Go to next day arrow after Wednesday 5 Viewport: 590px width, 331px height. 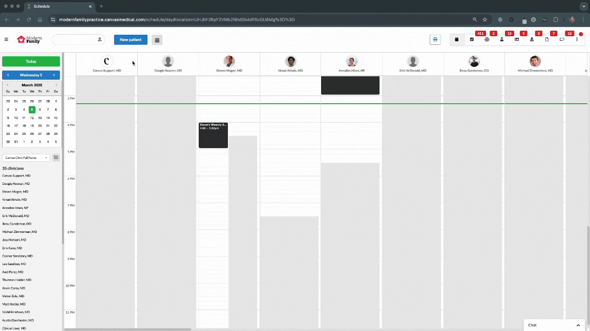[x=54, y=75]
